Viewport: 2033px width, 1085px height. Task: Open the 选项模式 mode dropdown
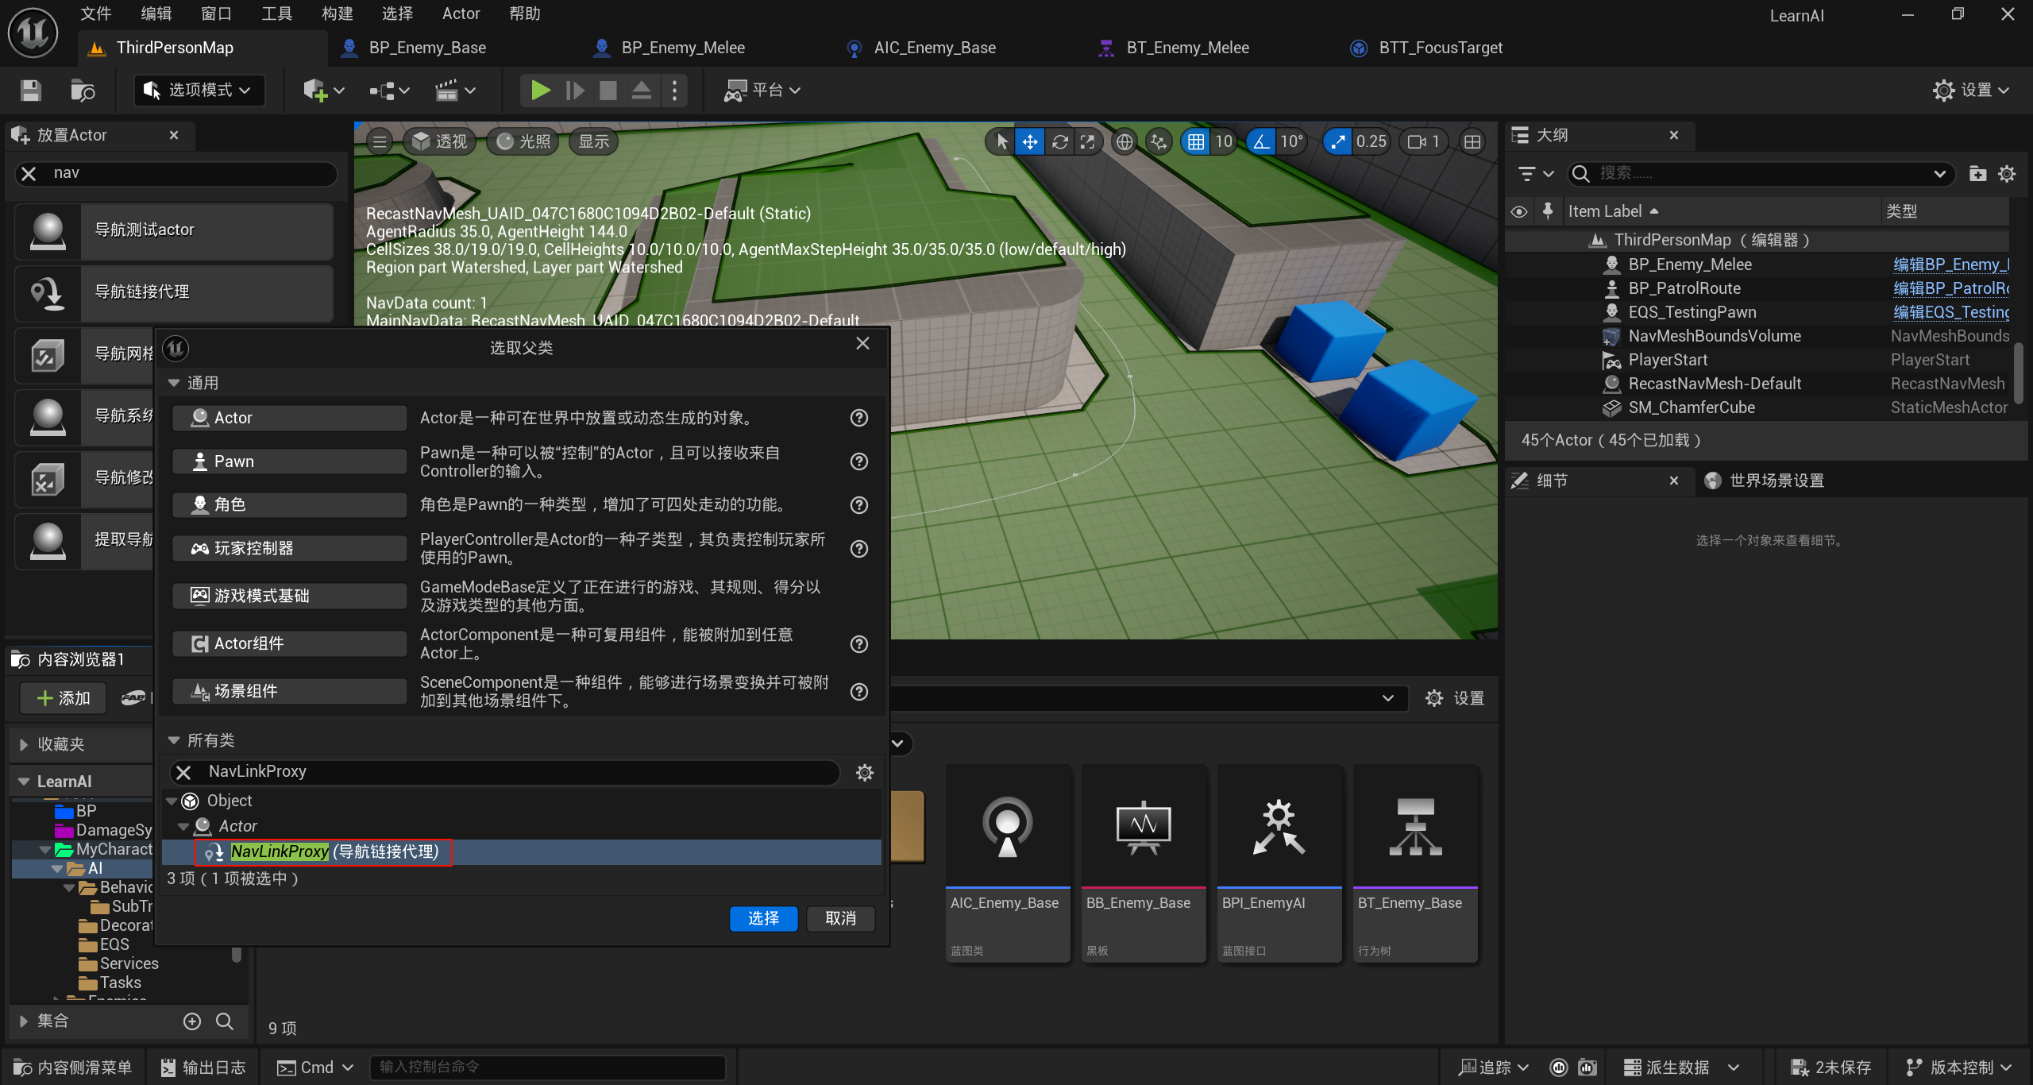[x=199, y=91]
